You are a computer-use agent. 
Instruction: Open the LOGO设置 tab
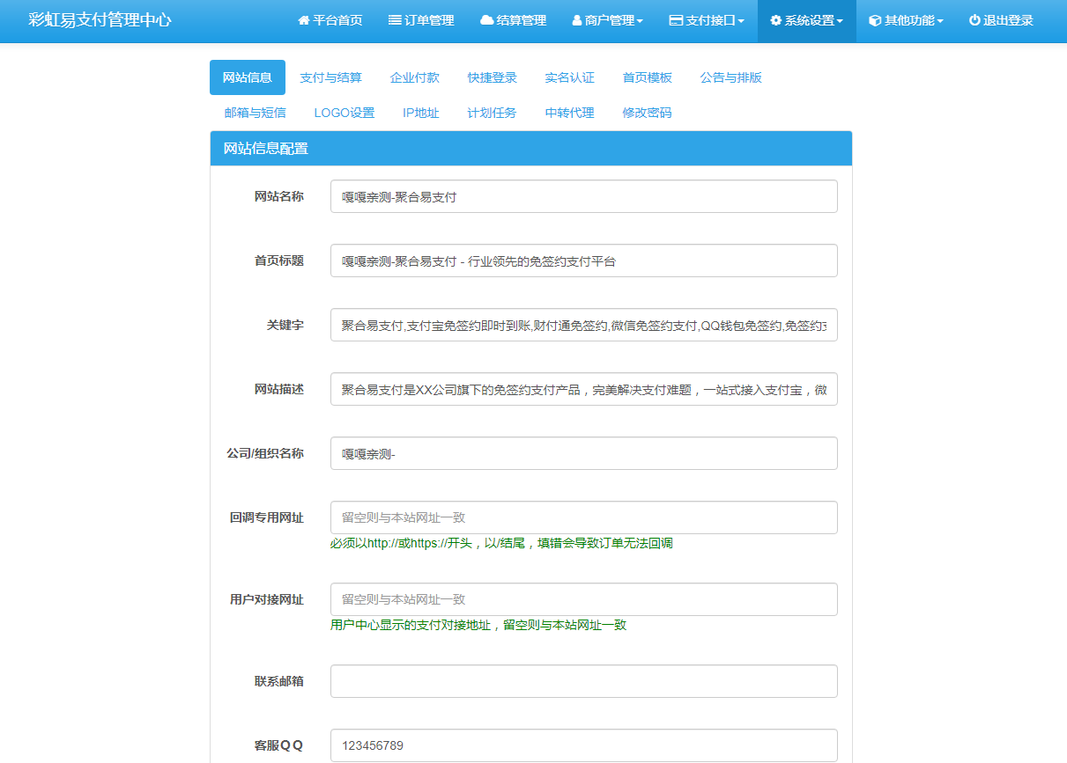click(x=344, y=113)
